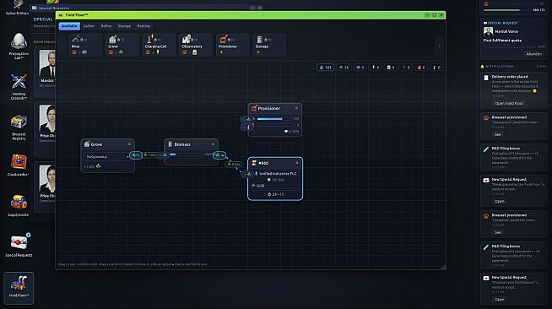Add a Grove machine from the palette

122,45
